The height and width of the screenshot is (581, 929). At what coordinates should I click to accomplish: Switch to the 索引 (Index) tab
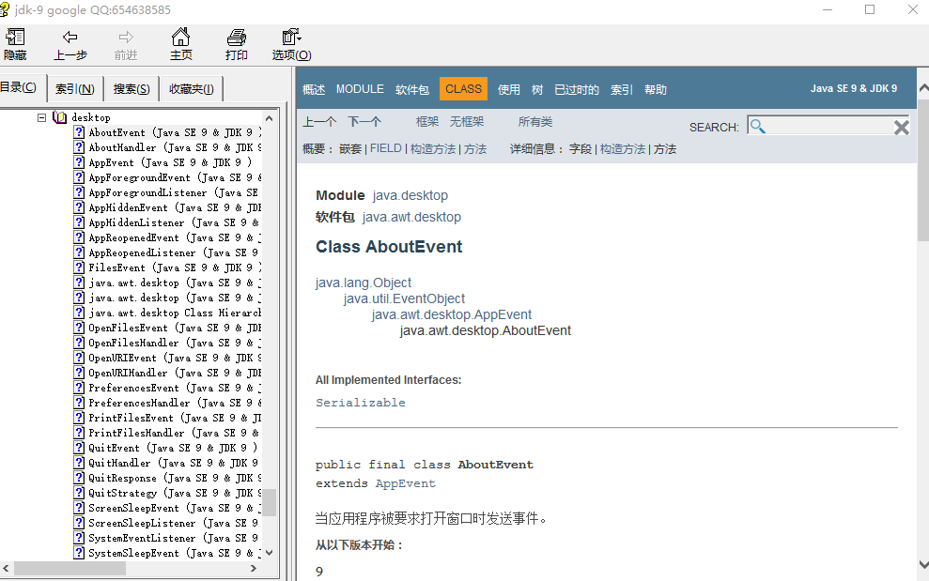(74, 89)
